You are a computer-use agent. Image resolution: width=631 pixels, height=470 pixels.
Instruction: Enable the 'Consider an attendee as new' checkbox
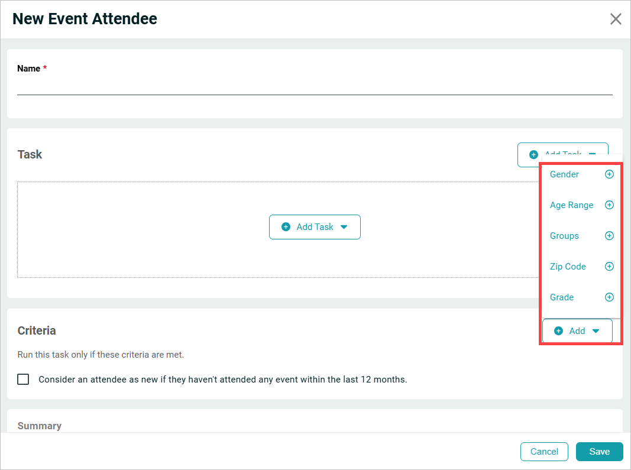[x=23, y=380]
